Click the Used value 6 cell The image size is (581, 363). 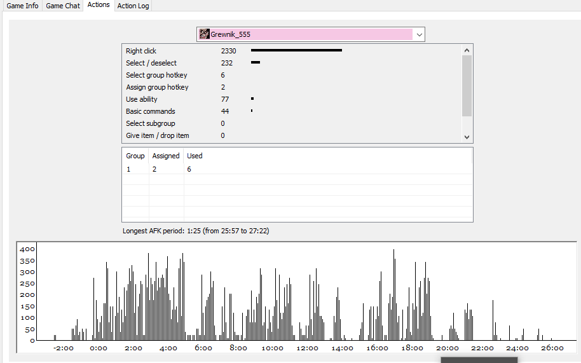(189, 169)
